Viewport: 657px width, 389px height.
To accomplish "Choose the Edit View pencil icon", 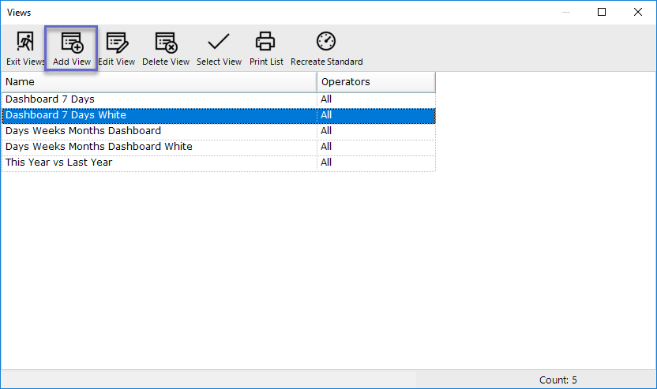I will tap(117, 43).
